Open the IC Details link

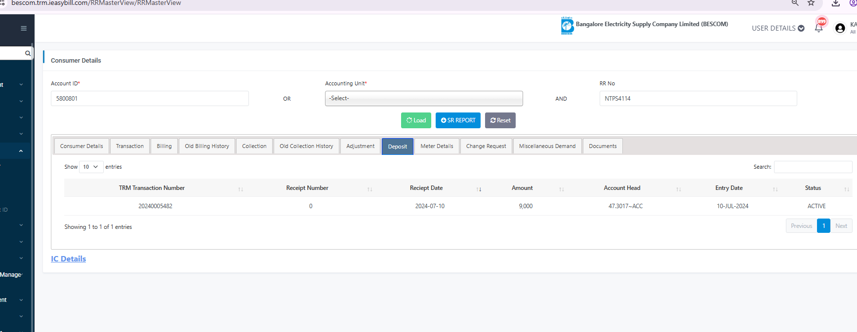68,259
